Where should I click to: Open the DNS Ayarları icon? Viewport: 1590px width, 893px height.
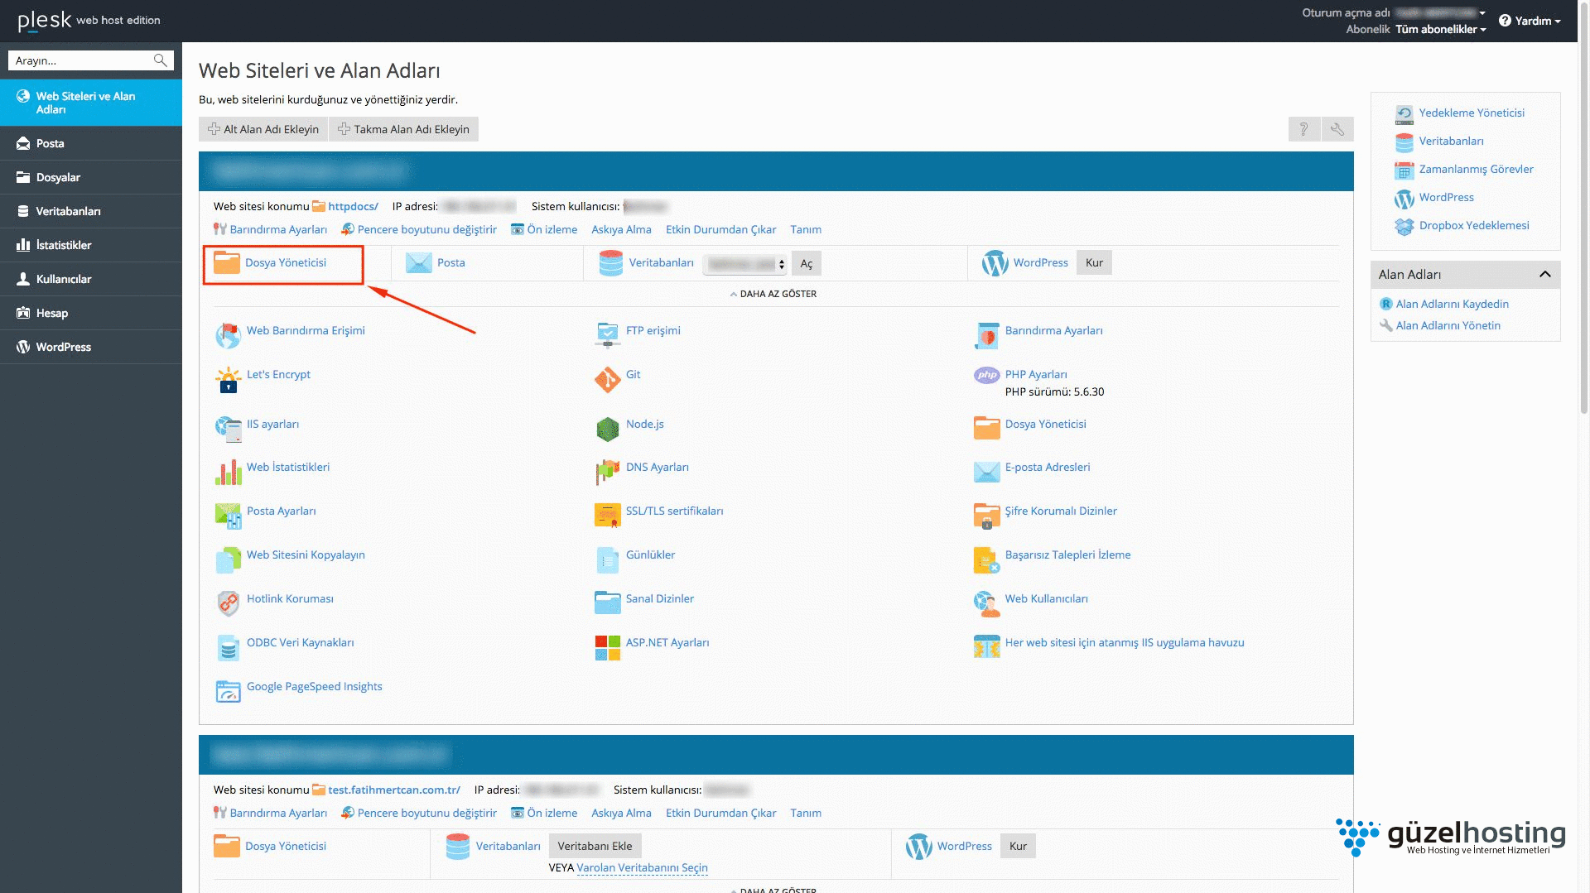(607, 472)
